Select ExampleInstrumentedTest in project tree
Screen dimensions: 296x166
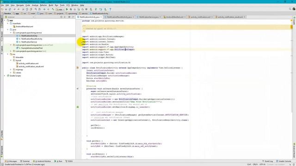[x=32, y=48]
